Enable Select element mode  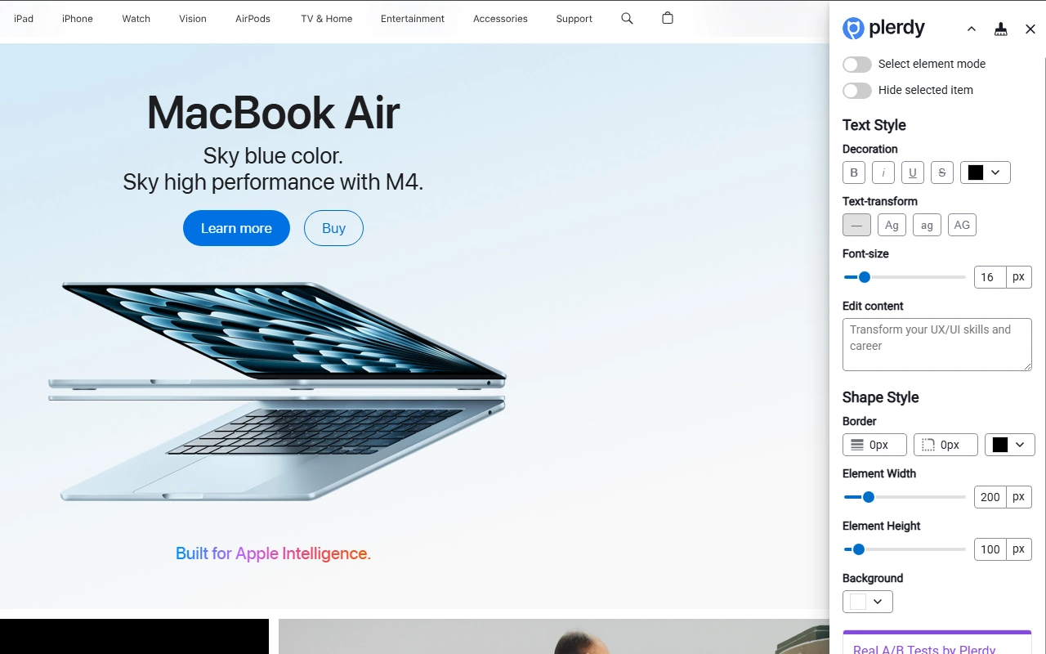857,65
